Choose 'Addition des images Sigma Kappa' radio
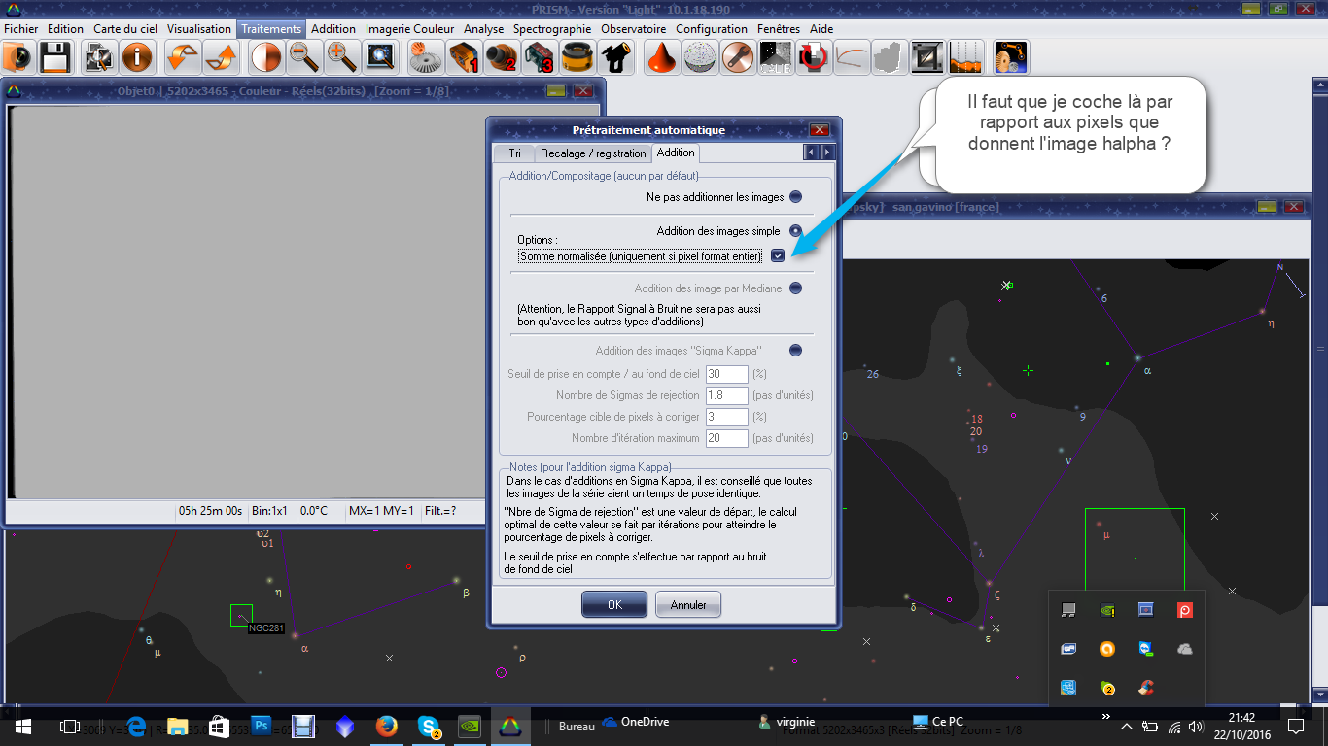The width and height of the screenshot is (1328, 746). pyautogui.click(x=795, y=351)
